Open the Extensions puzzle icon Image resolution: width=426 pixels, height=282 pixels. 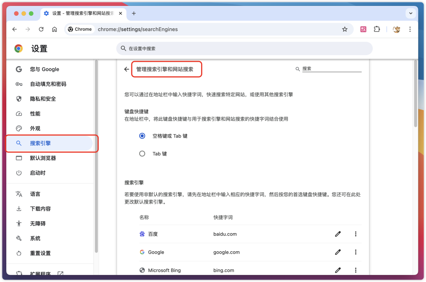[377, 29]
